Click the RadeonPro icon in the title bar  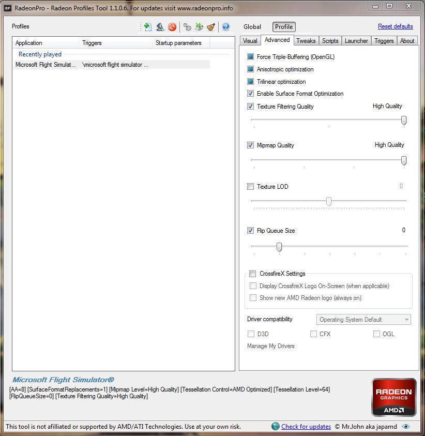point(8,8)
